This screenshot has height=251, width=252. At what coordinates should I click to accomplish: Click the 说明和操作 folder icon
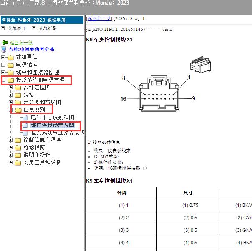[18, 155]
